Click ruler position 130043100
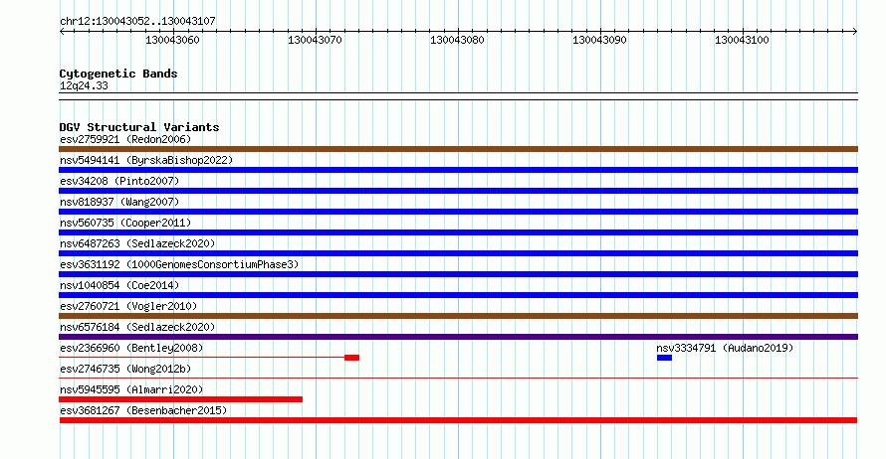Viewport: 886px width, 459px height. tap(742, 40)
